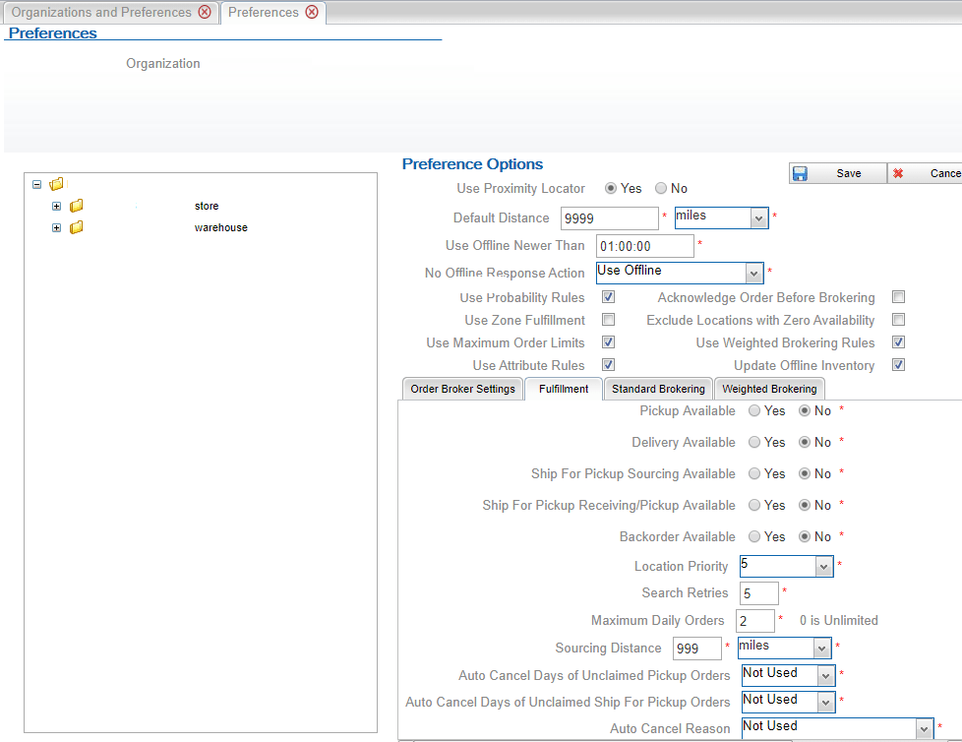
Task: Switch to the Standard Brokering tab
Action: pyautogui.click(x=657, y=388)
